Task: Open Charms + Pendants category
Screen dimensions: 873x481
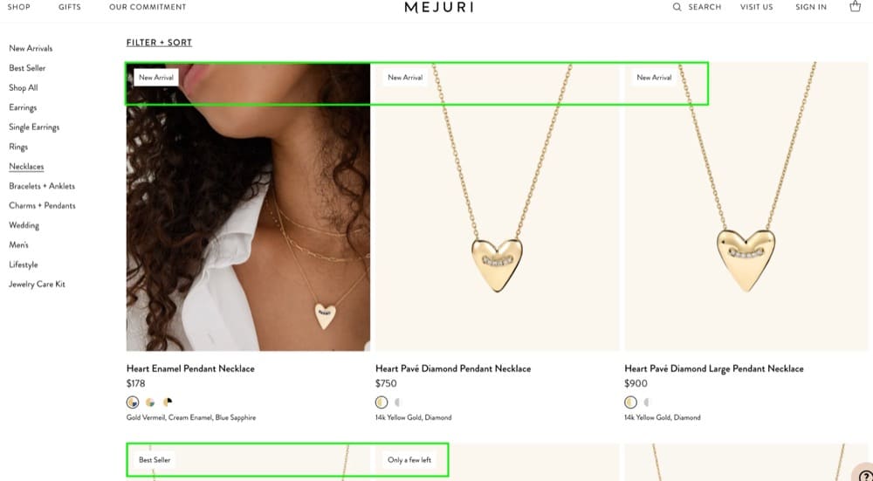Action: [42, 206]
